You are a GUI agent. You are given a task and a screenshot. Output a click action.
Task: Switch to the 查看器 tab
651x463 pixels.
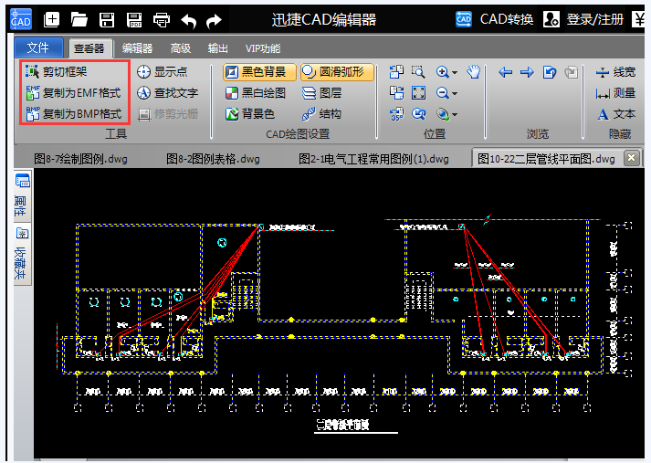pyautogui.click(x=89, y=48)
